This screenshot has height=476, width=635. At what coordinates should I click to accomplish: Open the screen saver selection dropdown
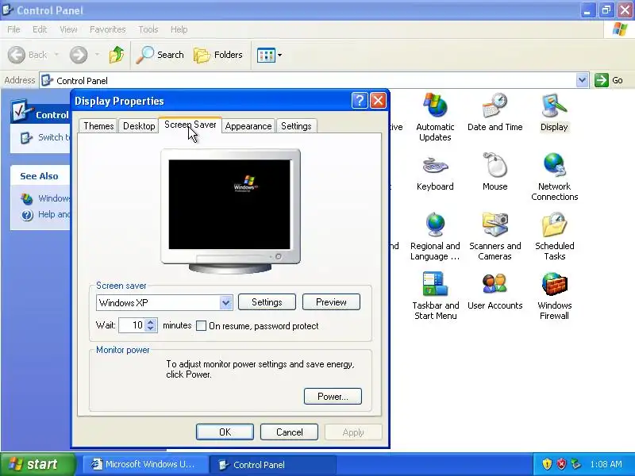pos(226,303)
